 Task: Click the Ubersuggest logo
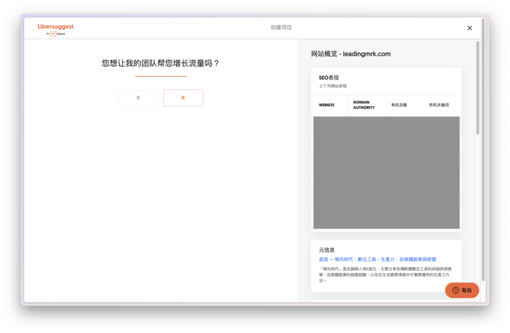[56, 29]
